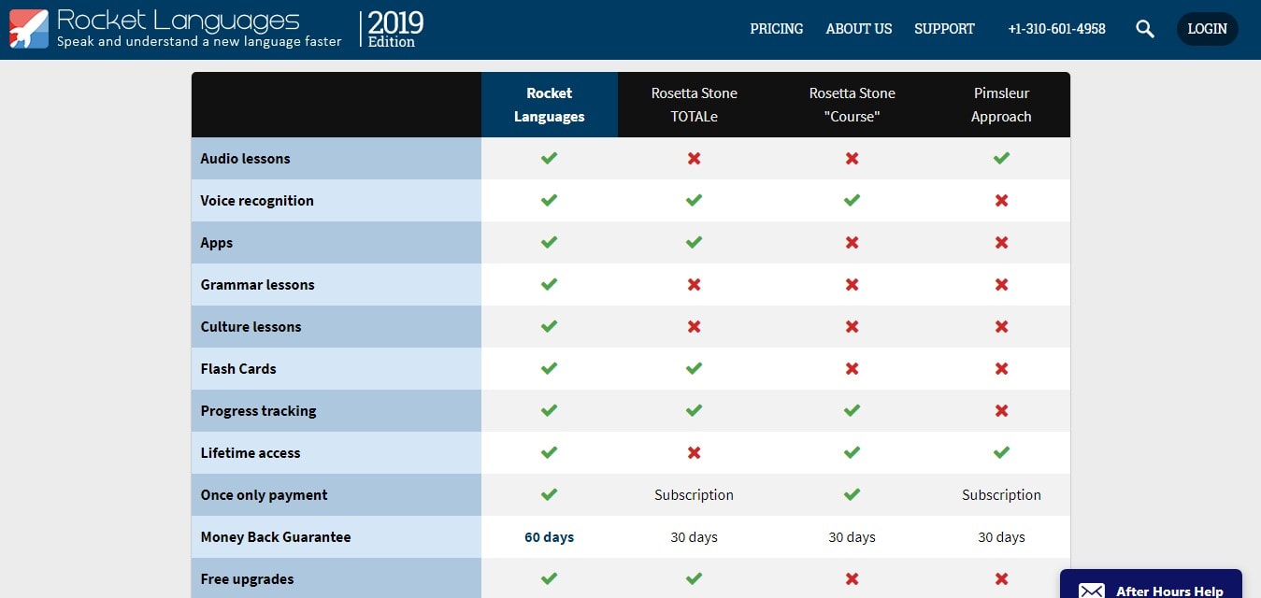Click the Rosetta Stone Course Progress tracking checkmark
1261x598 pixels.
coord(852,411)
